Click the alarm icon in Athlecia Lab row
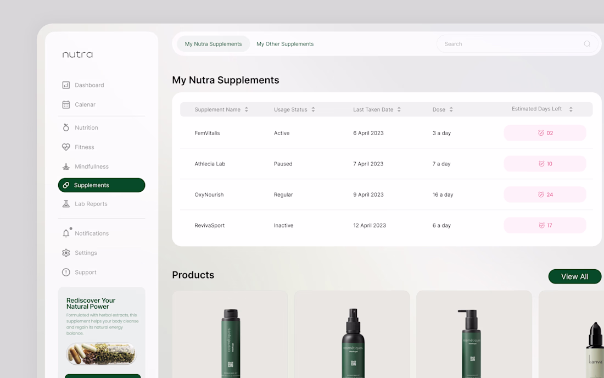Viewport: 604px width, 378px height. 541,164
